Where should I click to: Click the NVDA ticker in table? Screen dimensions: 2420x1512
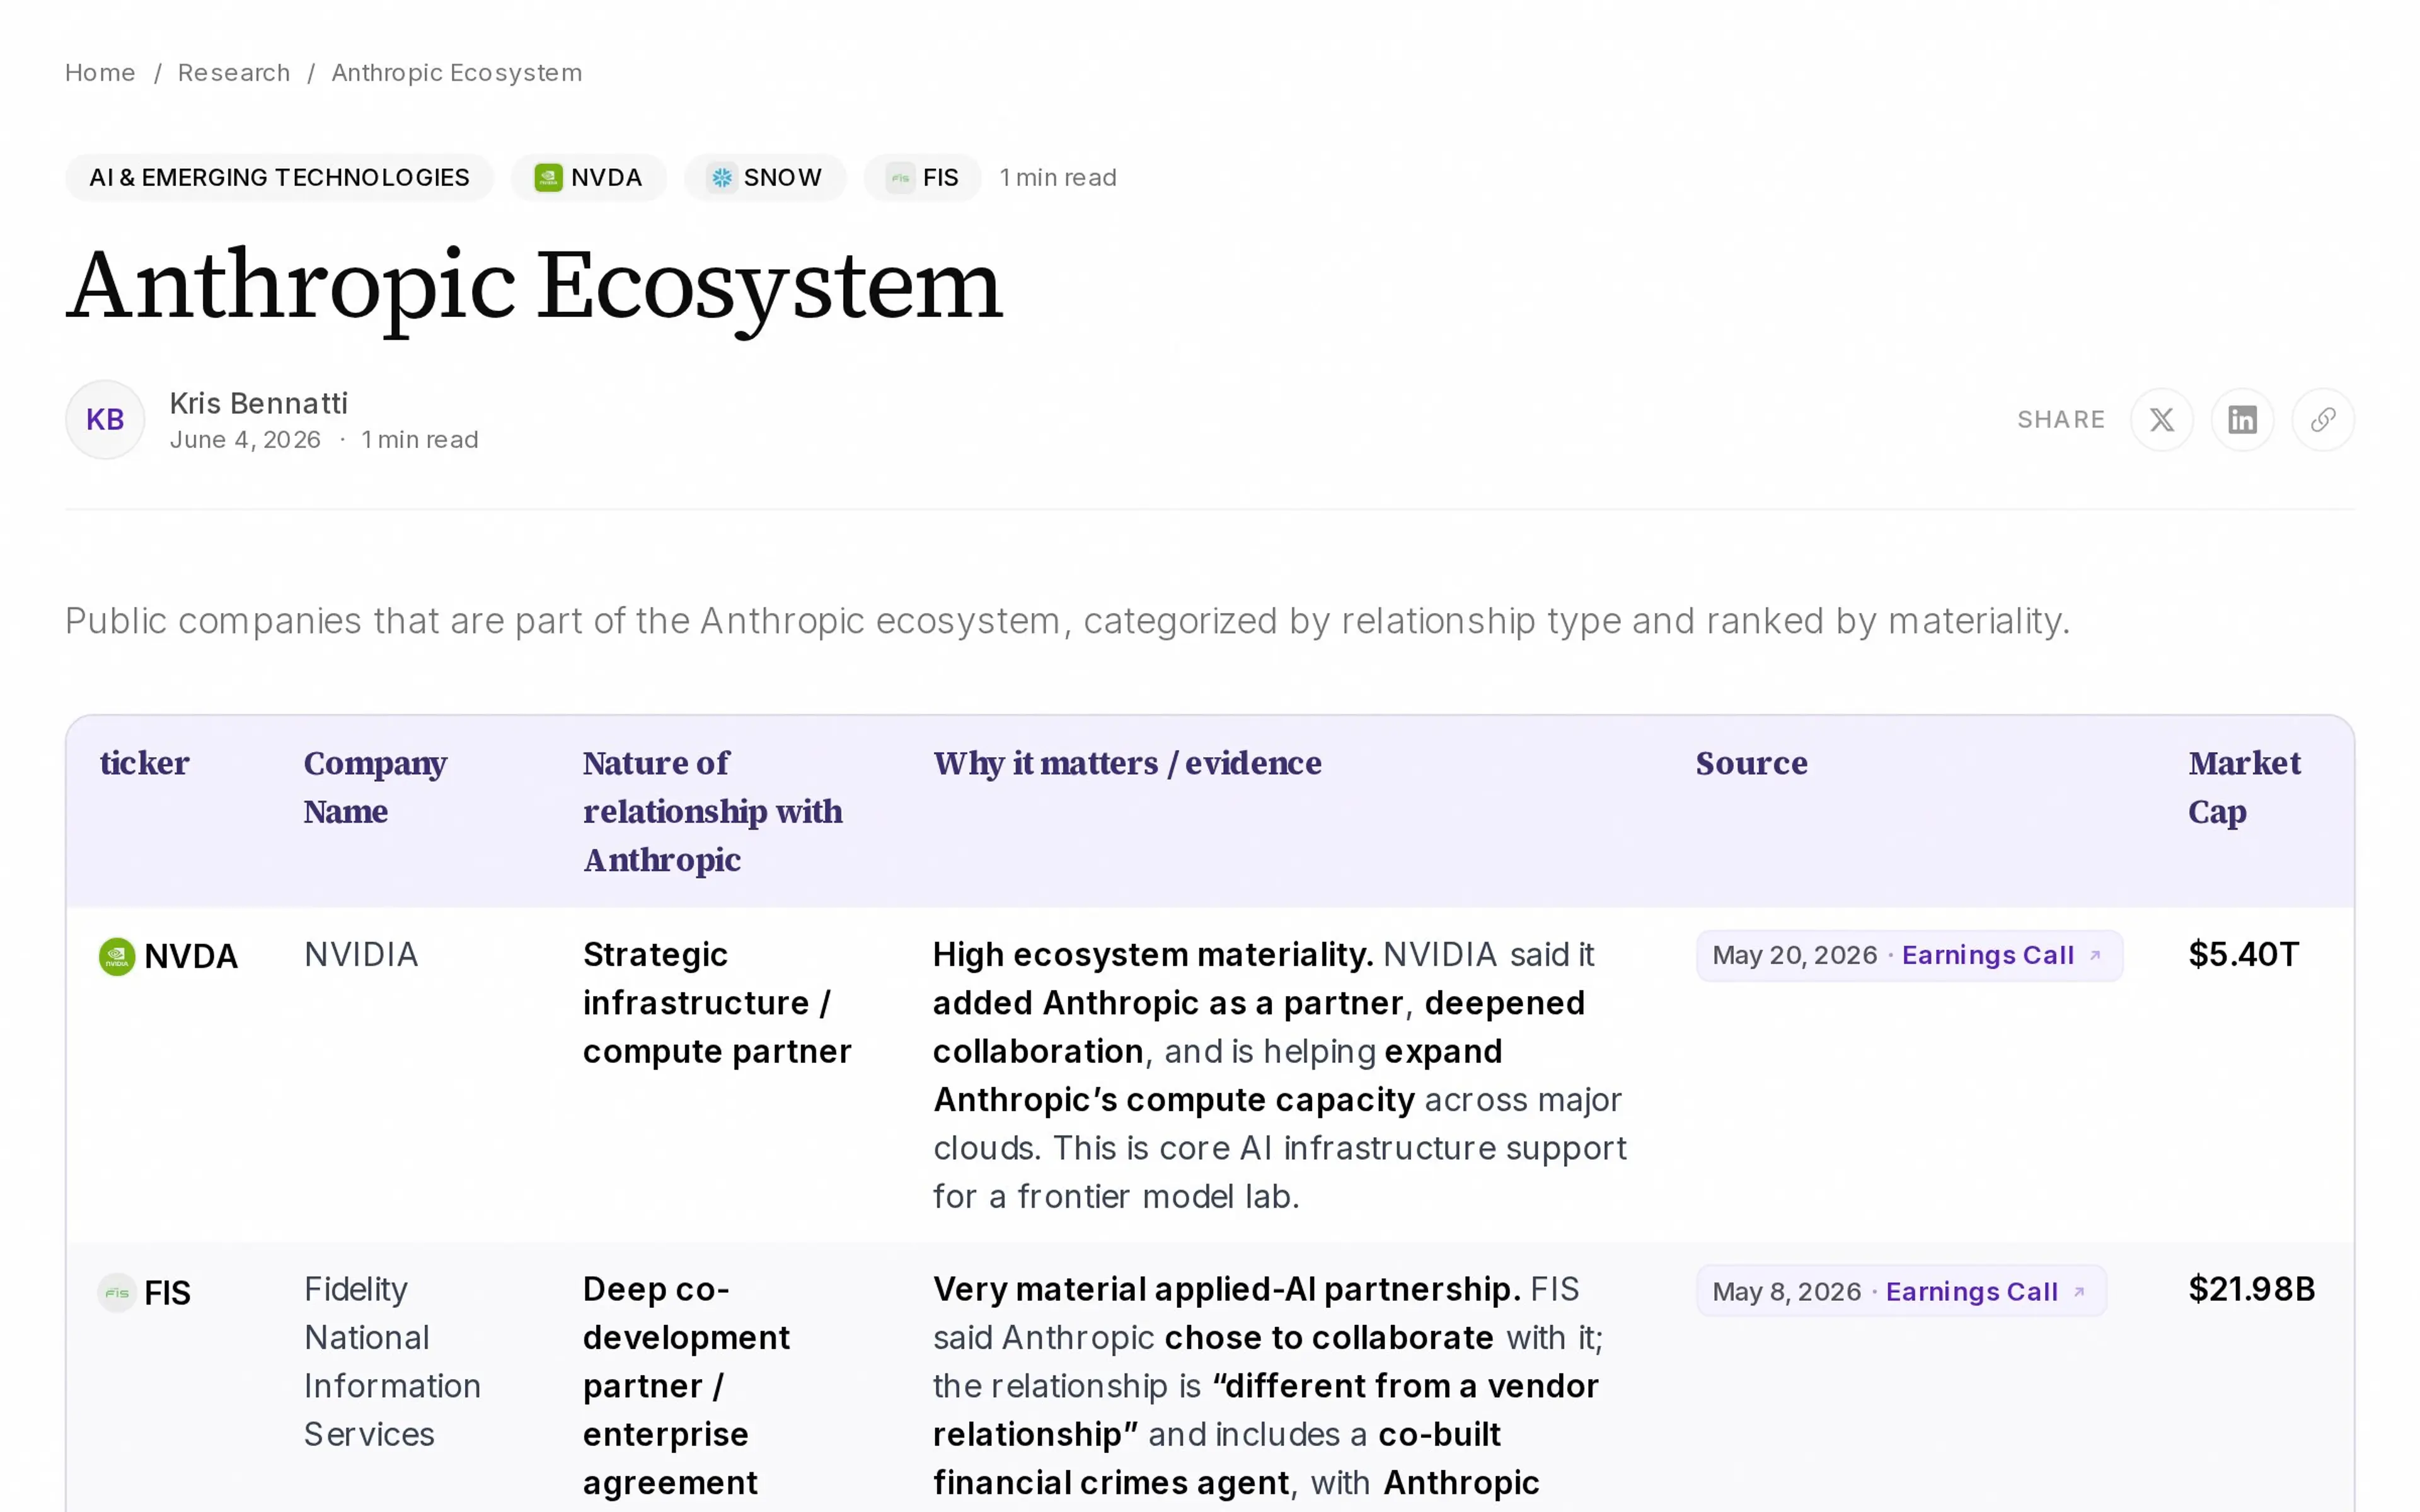191,956
